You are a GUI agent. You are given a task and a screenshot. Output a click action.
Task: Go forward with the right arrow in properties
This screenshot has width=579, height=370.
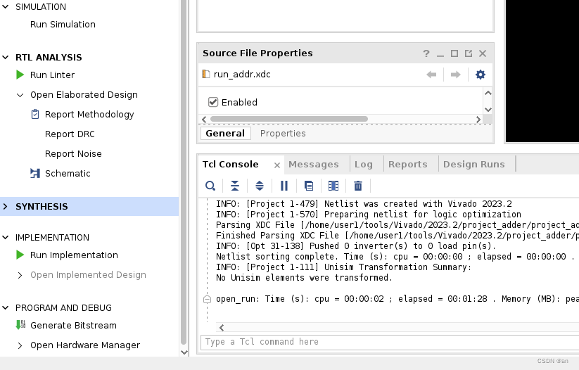coord(455,75)
